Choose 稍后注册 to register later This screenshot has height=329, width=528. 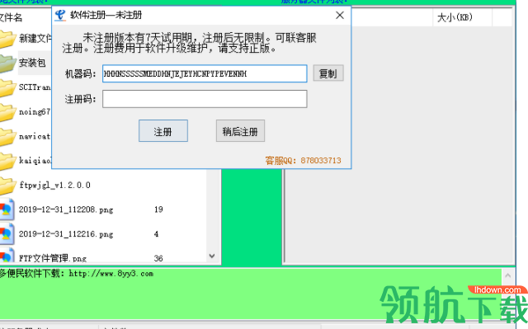pos(240,131)
